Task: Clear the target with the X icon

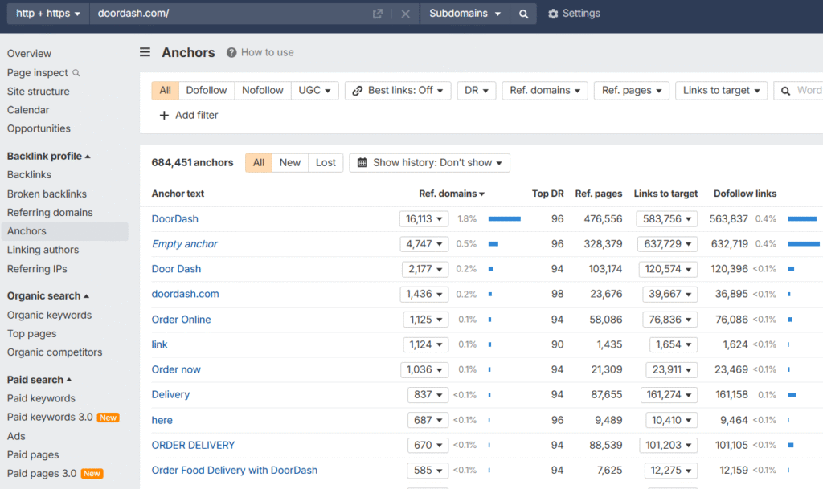Action: pyautogui.click(x=406, y=13)
